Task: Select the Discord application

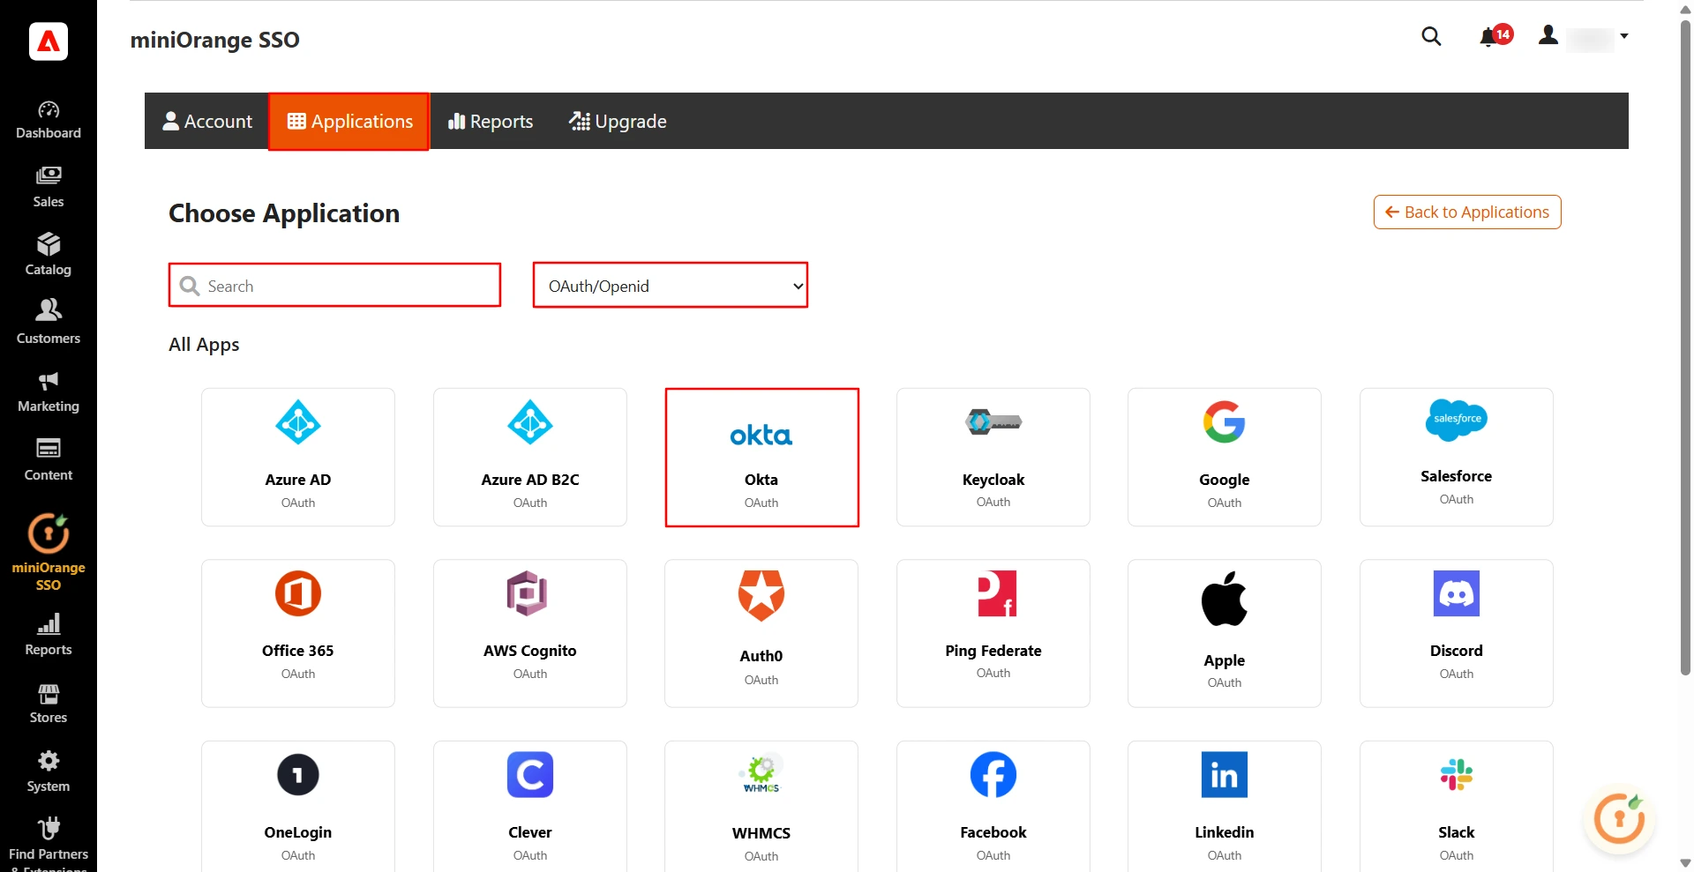Action: (1457, 634)
